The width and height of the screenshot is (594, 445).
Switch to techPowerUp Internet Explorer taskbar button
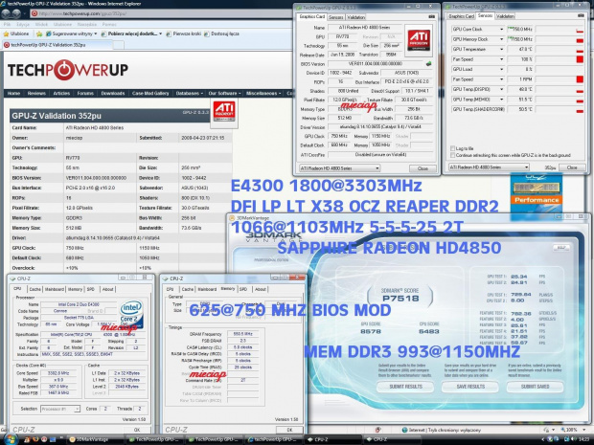[274, 439]
